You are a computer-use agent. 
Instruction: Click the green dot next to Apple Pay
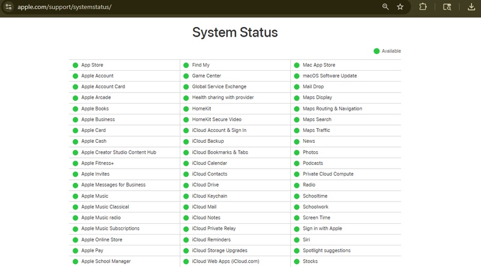click(75, 251)
